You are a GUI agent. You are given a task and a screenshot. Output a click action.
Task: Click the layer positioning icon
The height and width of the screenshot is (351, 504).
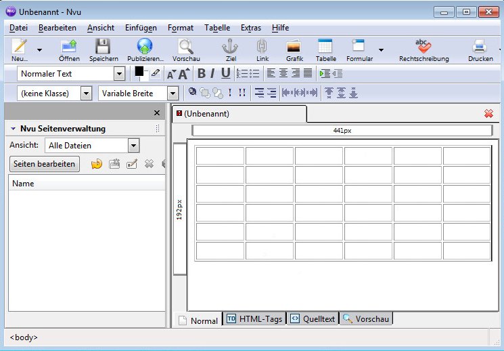click(x=192, y=92)
